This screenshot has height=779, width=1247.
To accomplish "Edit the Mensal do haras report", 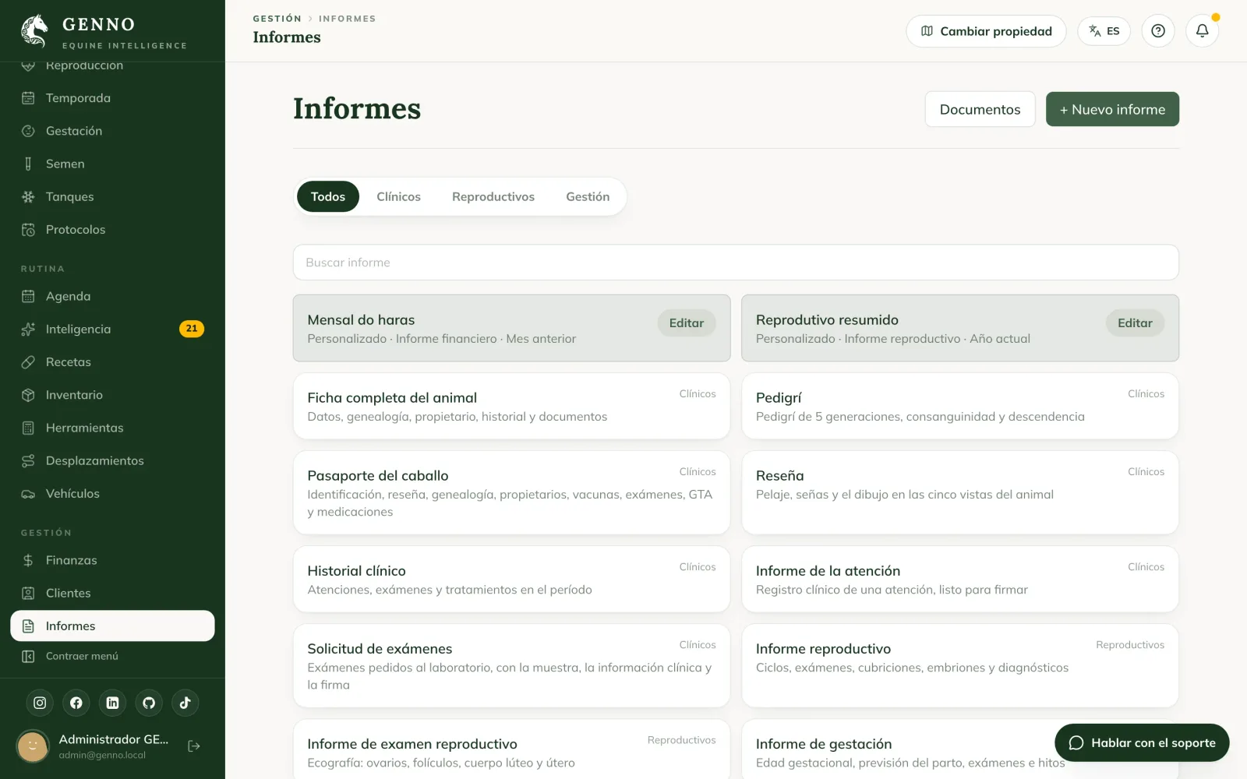I will click(x=686, y=323).
